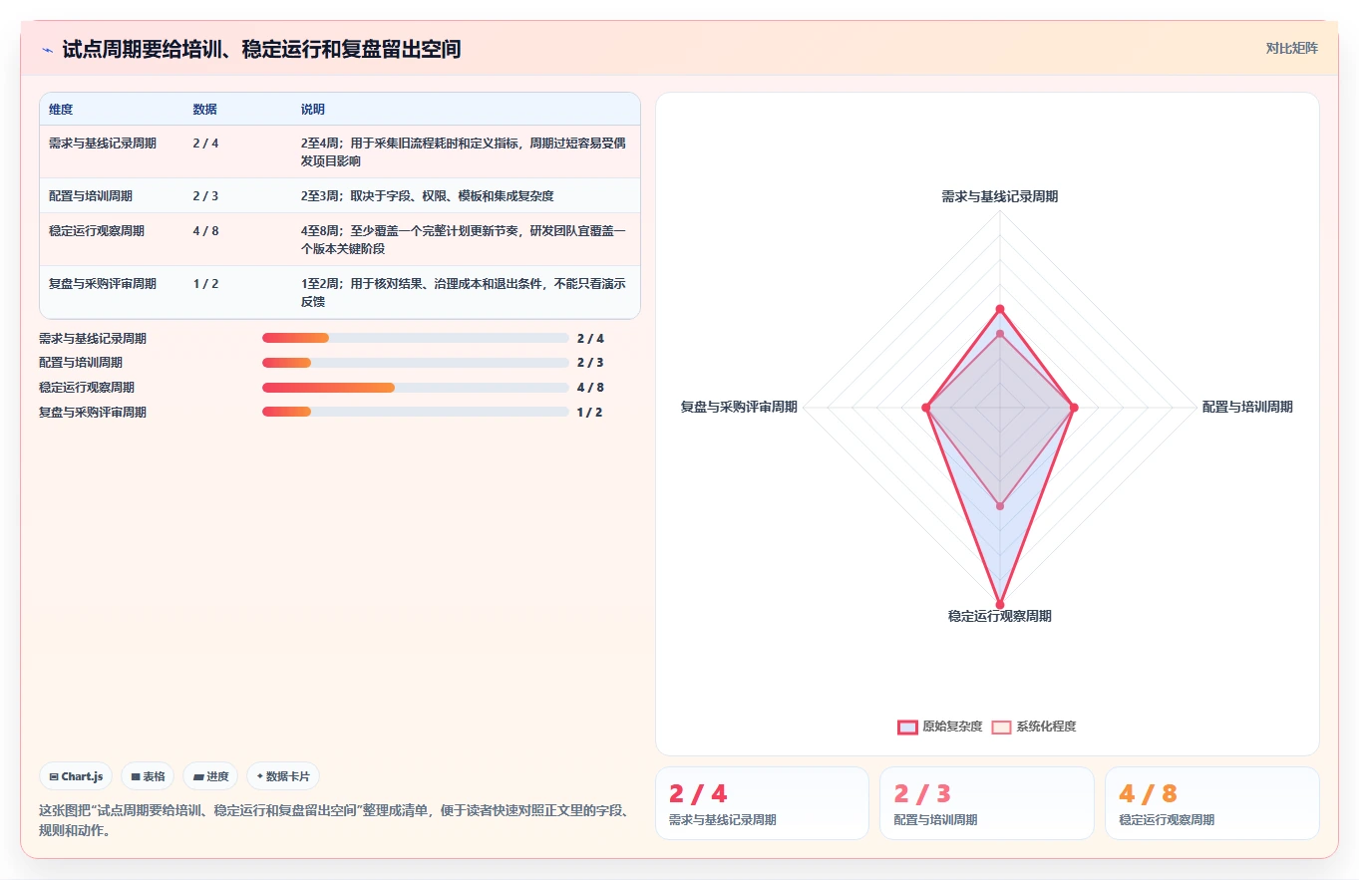Screen dimensions: 1359x880
Task: Toggle 系统化程度 legend swatch
Action: tap(1001, 727)
